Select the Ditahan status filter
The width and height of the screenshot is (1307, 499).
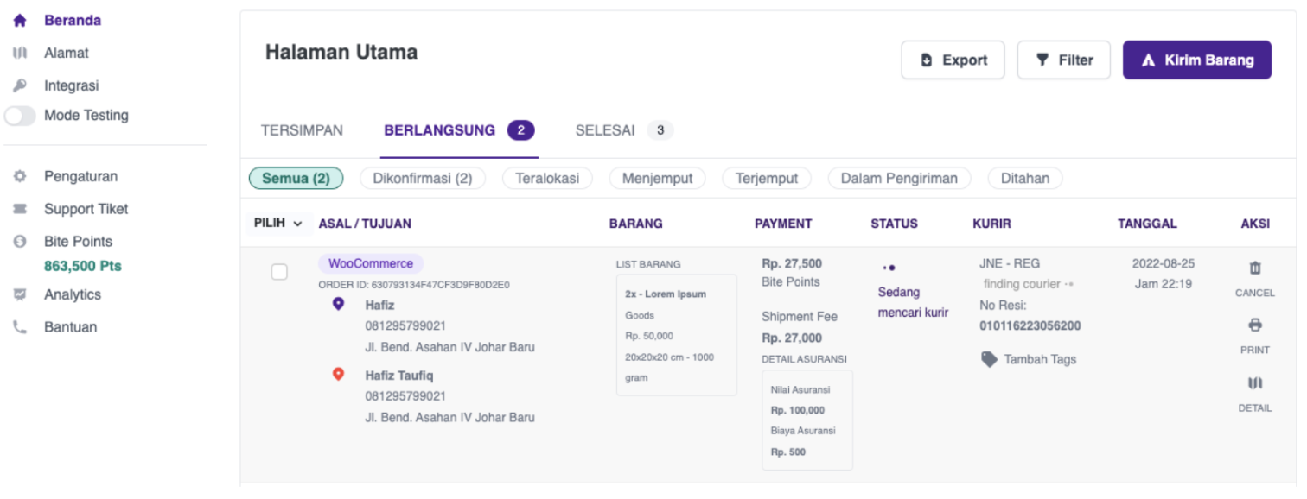click(x=1025, y=179)
